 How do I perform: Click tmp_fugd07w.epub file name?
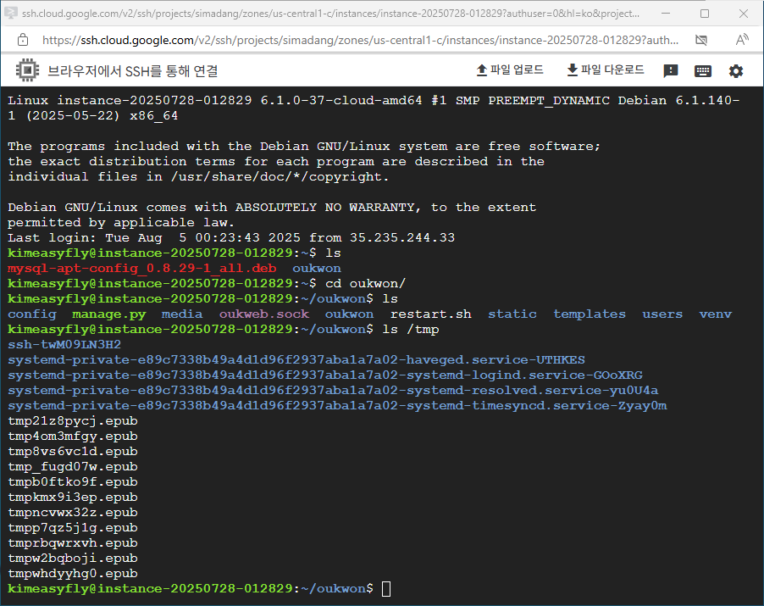73,466
